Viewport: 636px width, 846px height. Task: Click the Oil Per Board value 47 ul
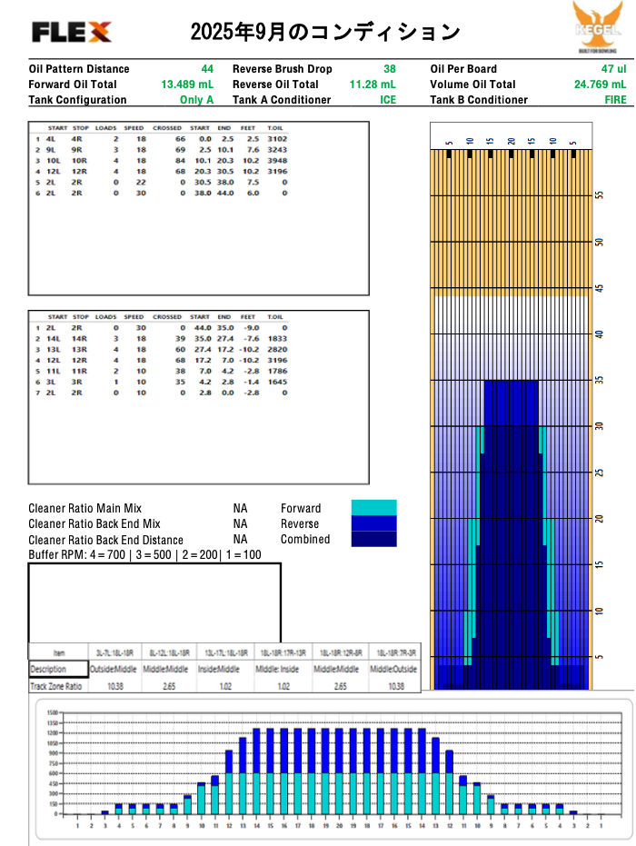[614, 69]
